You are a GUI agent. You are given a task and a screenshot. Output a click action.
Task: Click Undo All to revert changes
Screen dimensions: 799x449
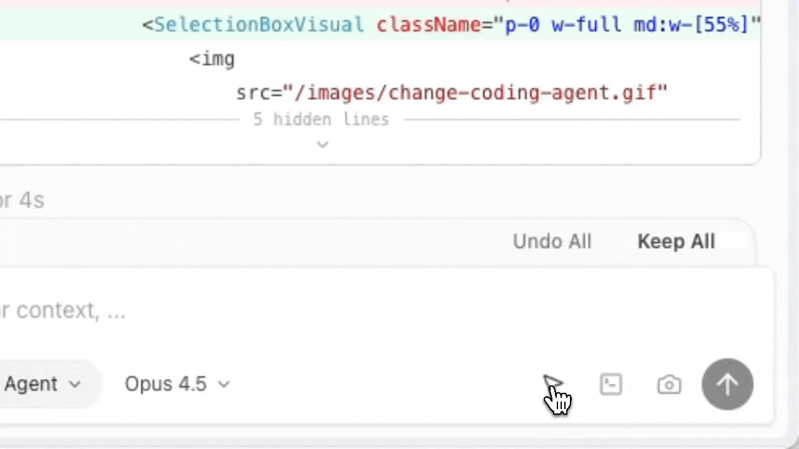click(x=551, y=241)
